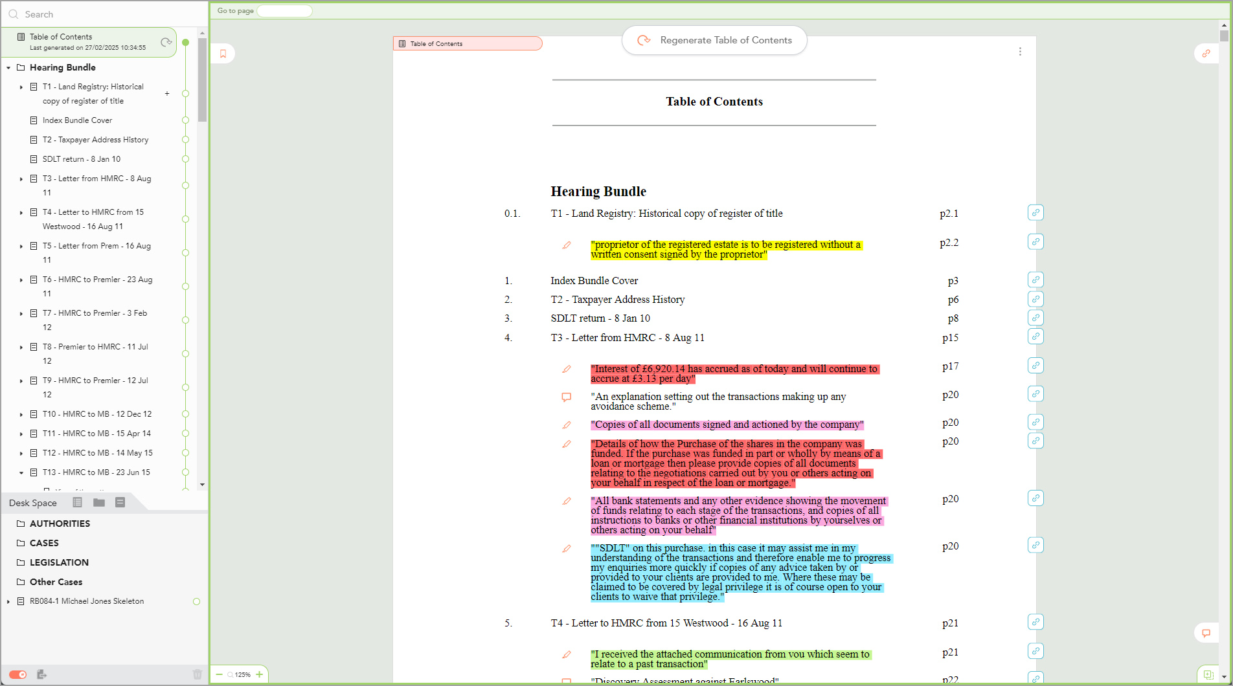Image resolution: width=1233 pixels, height=686 pixels.
Task: Collapse T13 - HMRC to MB tree item
Action: pyautogui.click(x=21, y=472)
